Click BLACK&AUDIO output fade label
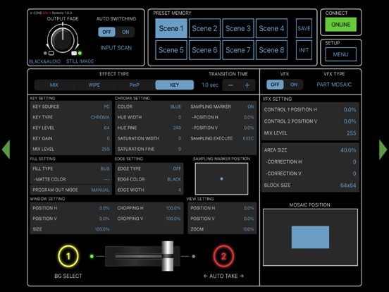The height and width of the screenshot is (292, 389). point(44,61)
